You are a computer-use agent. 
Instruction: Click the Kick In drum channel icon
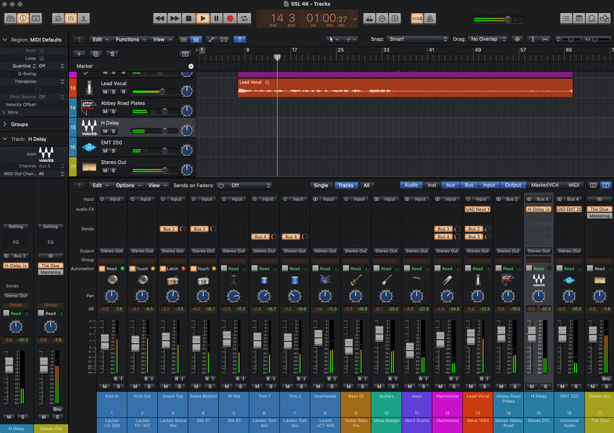pyautogui.click(x=112, y=279)
